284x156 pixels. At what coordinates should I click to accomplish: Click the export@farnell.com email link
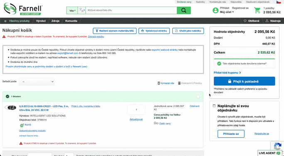pos(68,53)
